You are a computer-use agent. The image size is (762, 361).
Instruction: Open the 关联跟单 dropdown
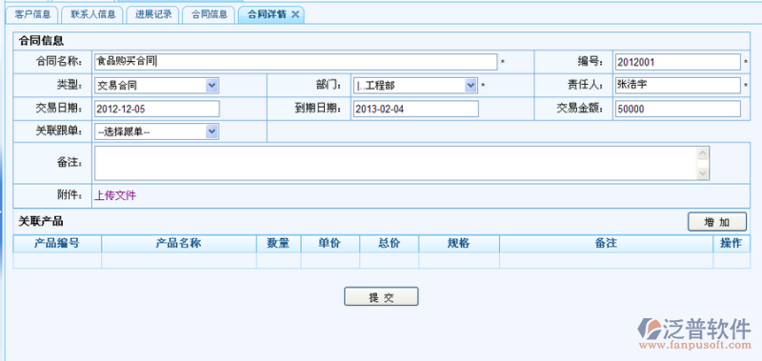pyautogui.click(x=156, y=131)
